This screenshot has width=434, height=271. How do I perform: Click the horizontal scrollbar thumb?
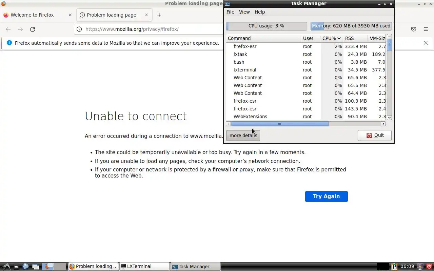coord(280,124)
